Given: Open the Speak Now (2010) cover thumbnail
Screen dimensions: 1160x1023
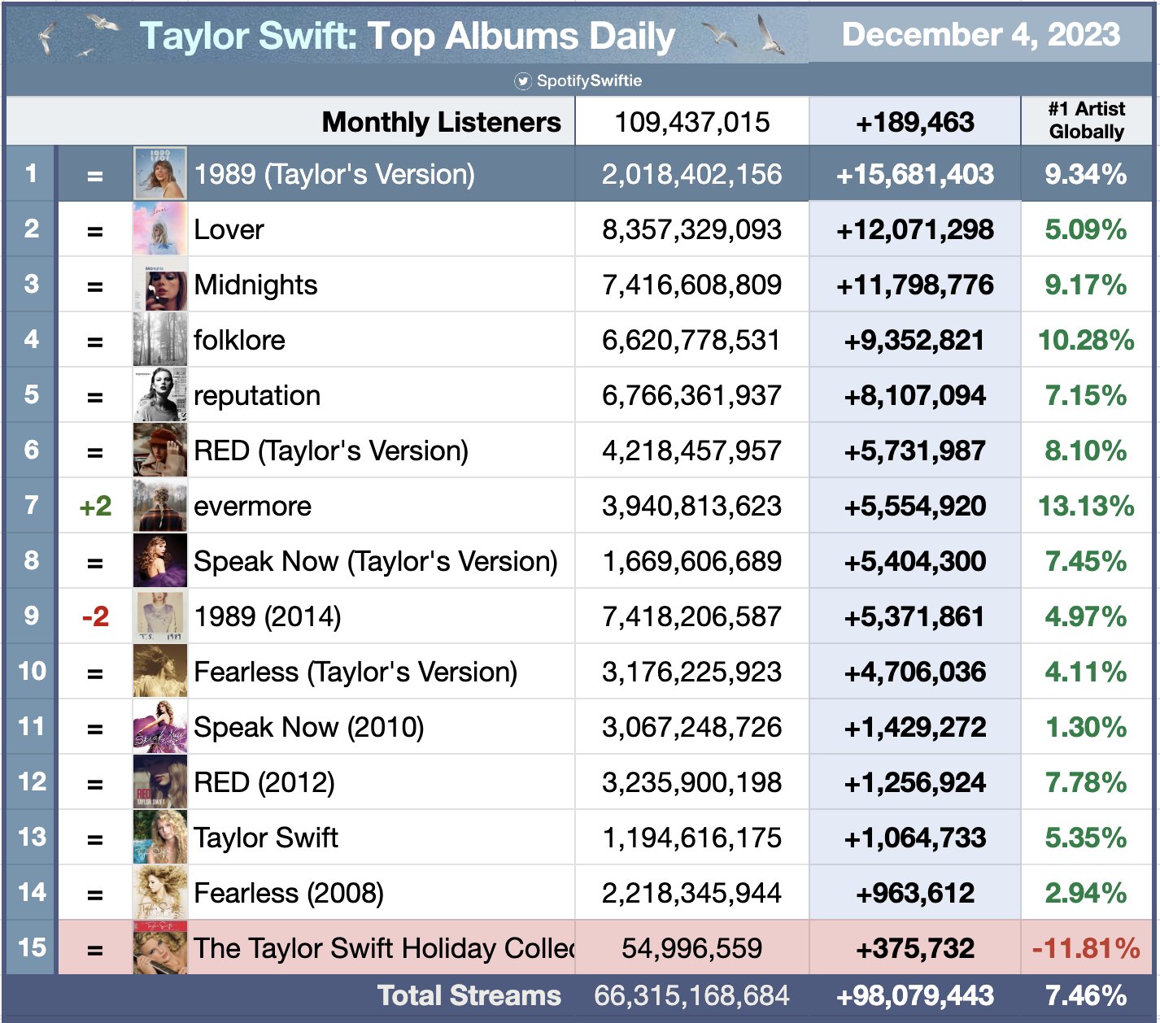Looking at the screenshot, I should pyautogui.click(x=160, y=727).
